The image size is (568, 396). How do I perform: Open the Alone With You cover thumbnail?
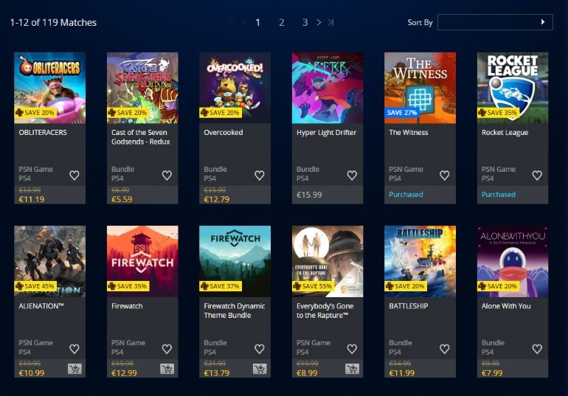[513, 261]
